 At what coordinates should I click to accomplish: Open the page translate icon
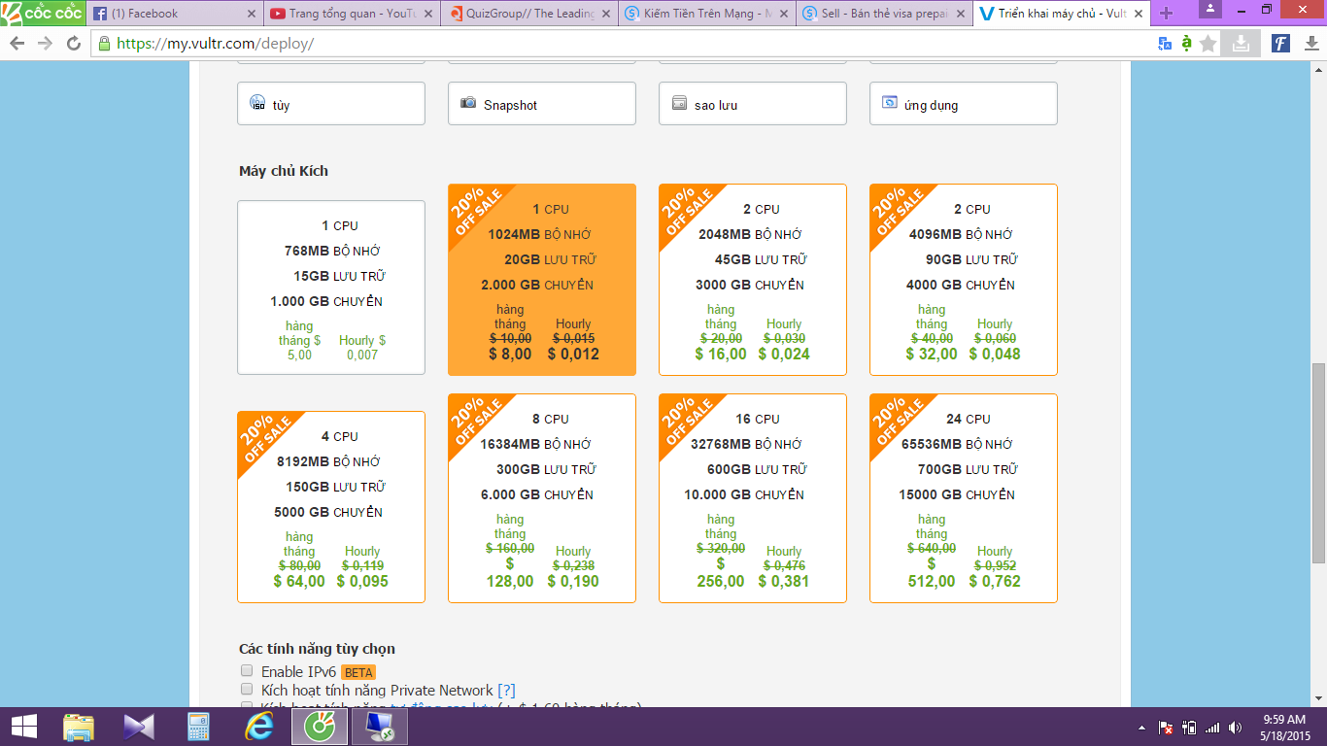(x=1165, y=44)
